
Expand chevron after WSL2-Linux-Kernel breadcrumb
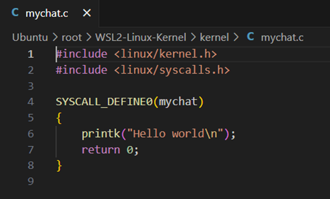click(x=193, y=38)
